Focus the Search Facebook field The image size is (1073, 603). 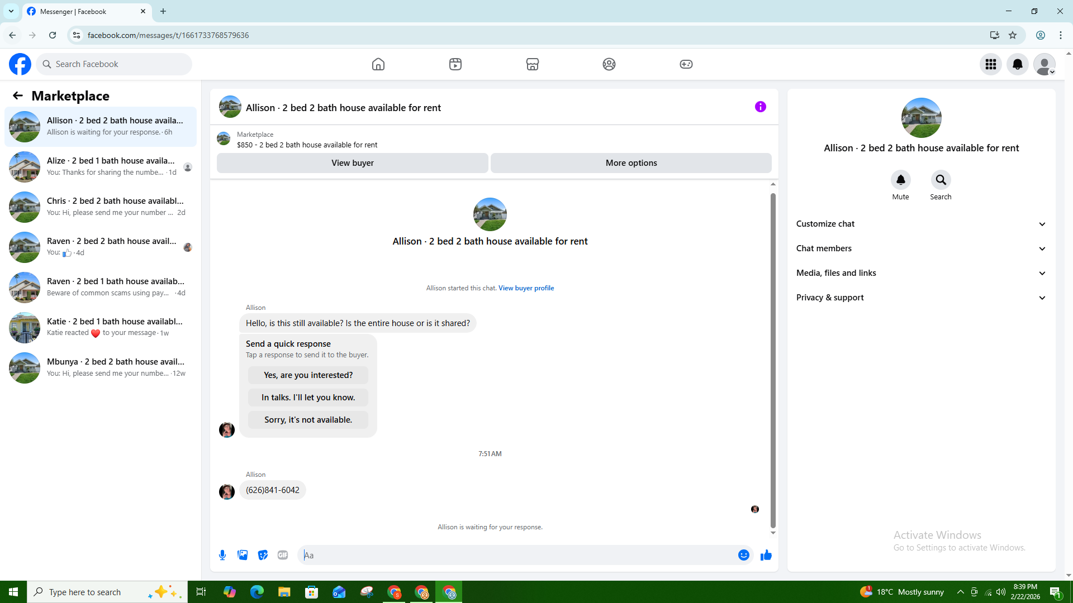114,64
